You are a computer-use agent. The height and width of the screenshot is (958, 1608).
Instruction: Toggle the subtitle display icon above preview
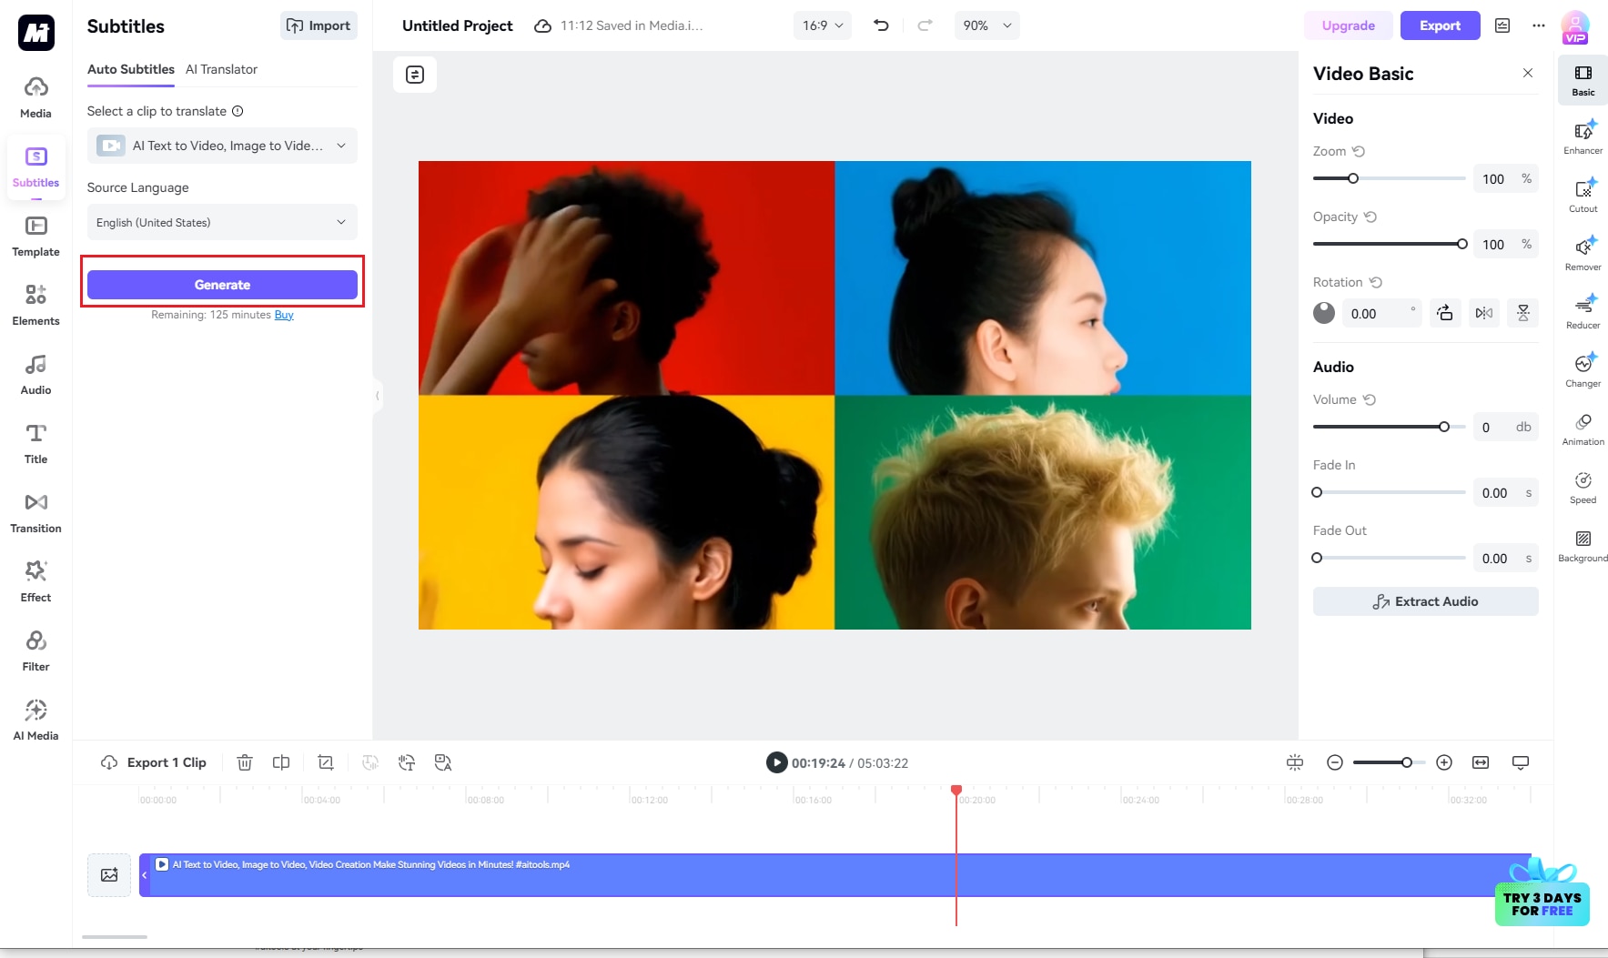[x=415, y=75]
